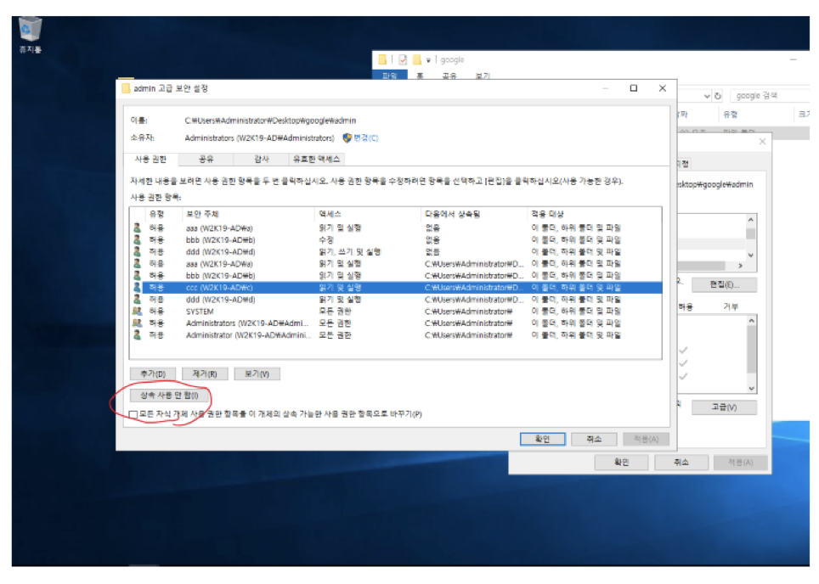The image size is (819, 584).
Task: Click the refresh icon beside Explorer address bar
Action: coord(718,96)
